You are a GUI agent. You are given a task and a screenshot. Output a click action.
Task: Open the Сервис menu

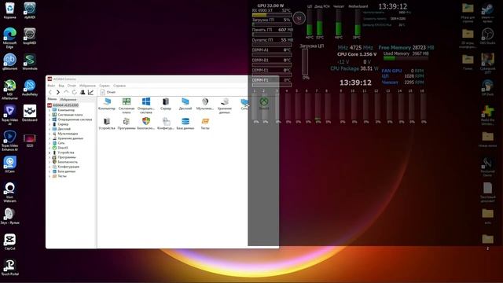coord(105,86)
